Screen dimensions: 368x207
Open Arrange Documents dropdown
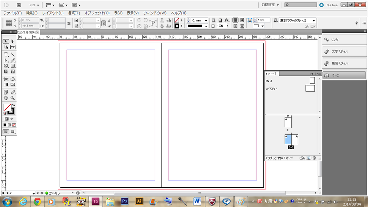click(76, 5)
